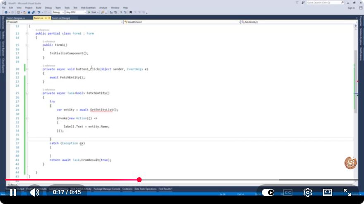The image size is (364, 204).
Task: Click the label1.Text assignment line
Action: click(86, 127)
